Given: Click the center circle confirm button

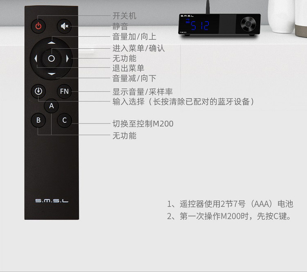Looking at the screenshot, I should point(51,58).
